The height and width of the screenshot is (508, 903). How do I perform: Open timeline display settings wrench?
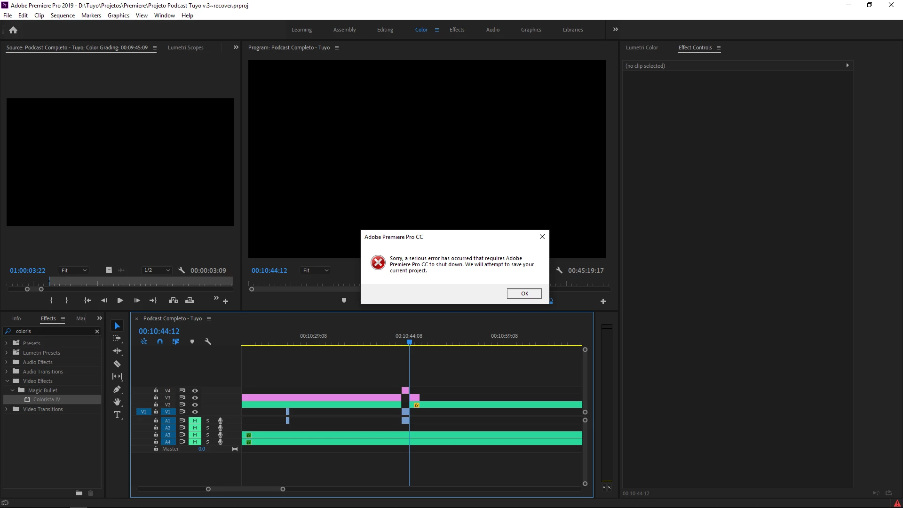[x=208, y=342]
